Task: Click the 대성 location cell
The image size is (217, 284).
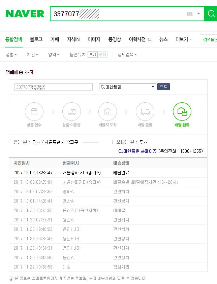Action: coord(67,267)
